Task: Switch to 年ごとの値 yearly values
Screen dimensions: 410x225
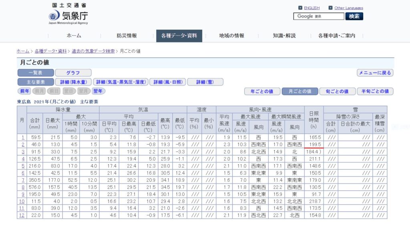Action: 262,91
